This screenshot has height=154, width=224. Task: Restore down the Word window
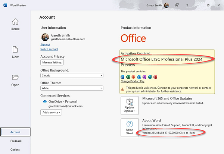208,5
